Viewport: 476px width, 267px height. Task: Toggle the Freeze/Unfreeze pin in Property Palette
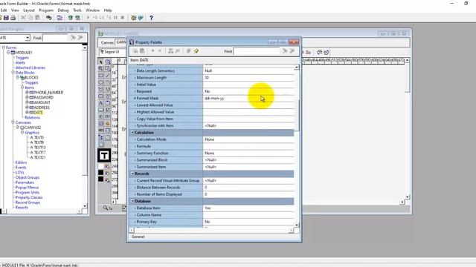click(196, 51)
